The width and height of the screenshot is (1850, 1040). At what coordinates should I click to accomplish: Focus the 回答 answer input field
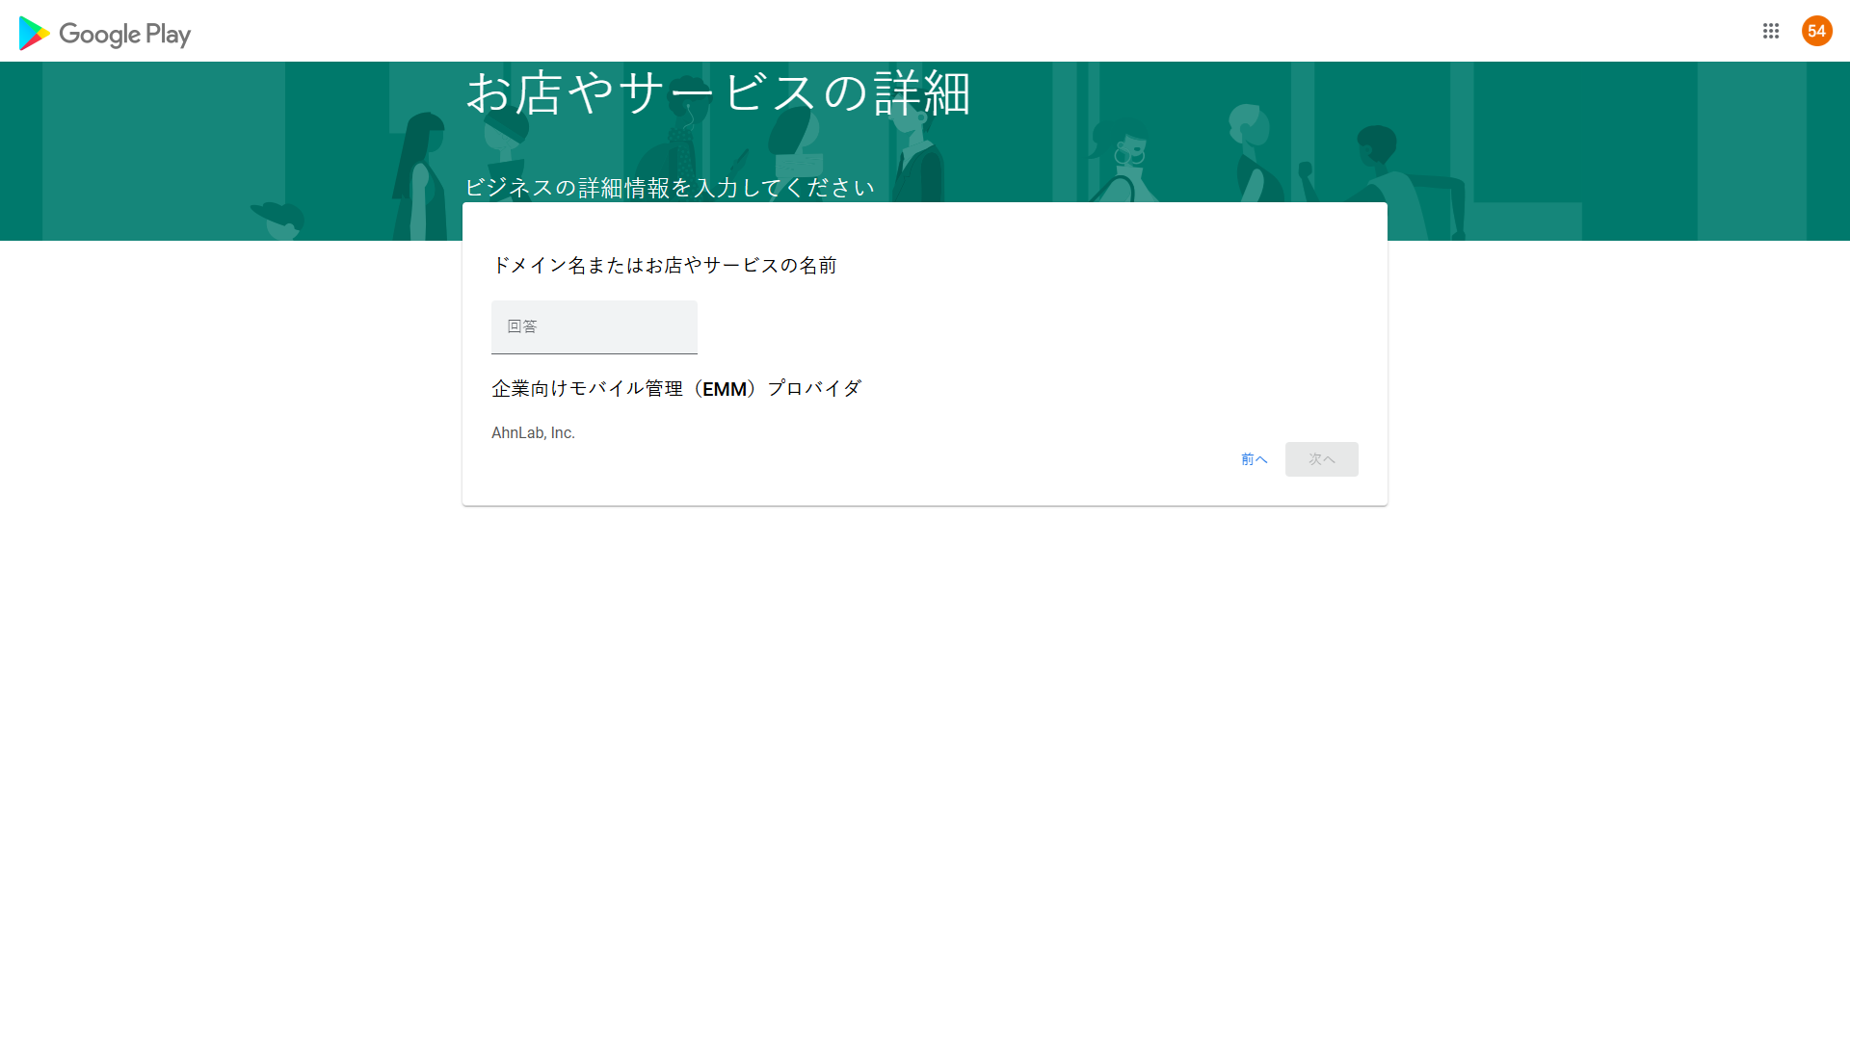click(594, 326)
